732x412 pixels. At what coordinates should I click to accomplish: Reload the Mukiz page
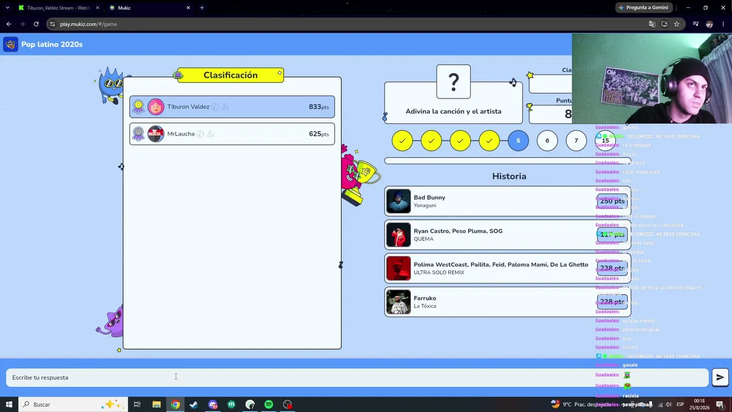click(36, 24)
